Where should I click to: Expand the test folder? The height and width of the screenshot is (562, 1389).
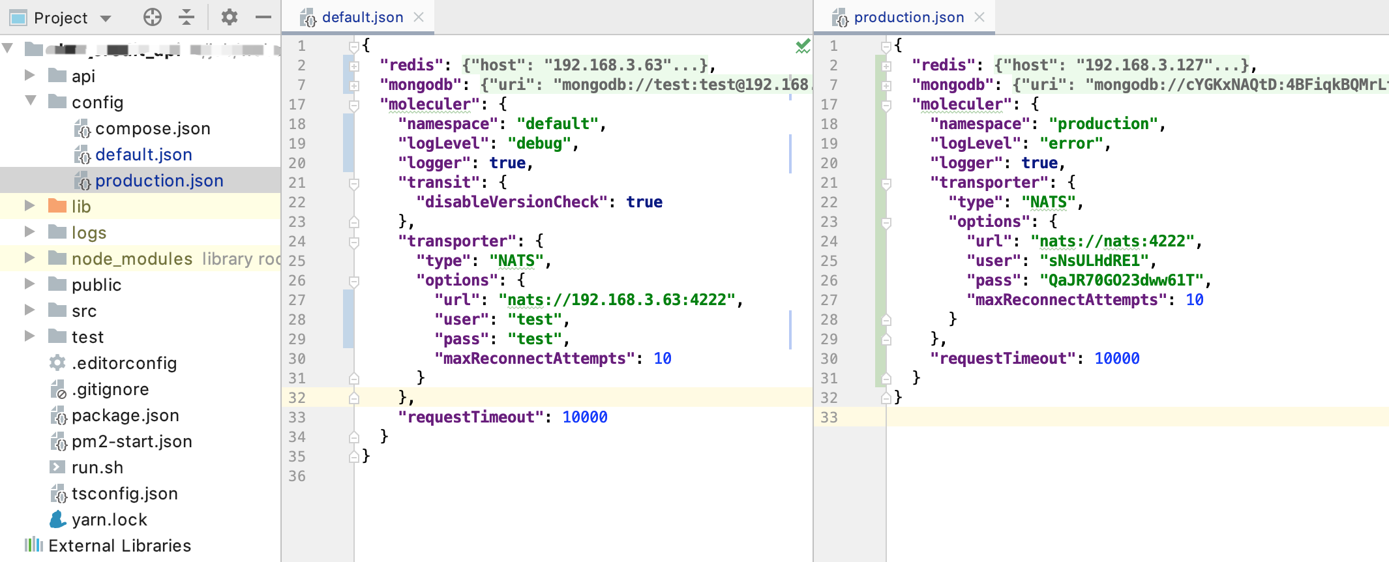29,336
